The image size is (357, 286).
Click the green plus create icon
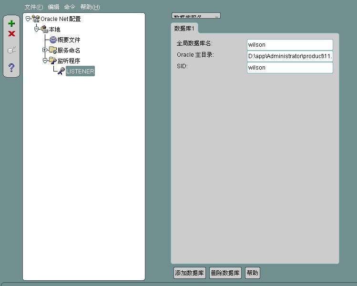(11, 23)
